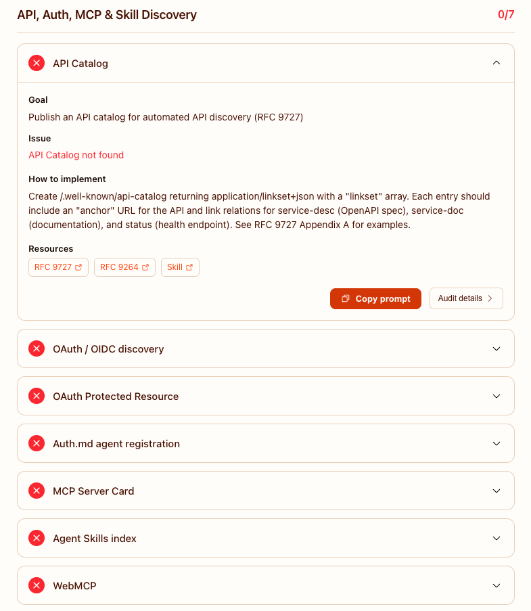This screenshot has width=531, height=611.
Task: Click the red status icon beside WebMCP
Action: click(37, 586)
